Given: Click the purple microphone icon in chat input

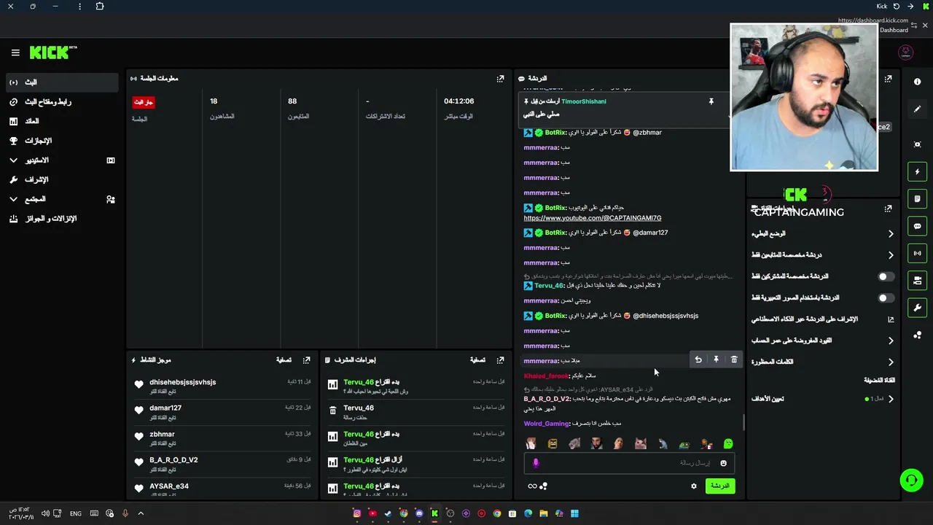Looking at the screenshot, I should pyautogui.click(x=536, y=463).
